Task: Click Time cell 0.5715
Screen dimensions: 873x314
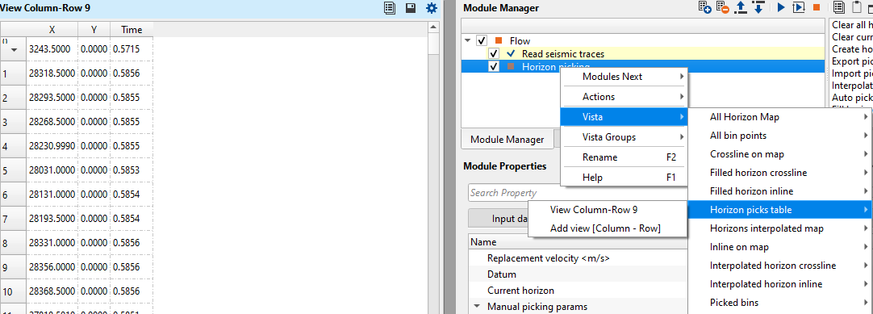Action: pyautogui.click(x=132, y=49)
